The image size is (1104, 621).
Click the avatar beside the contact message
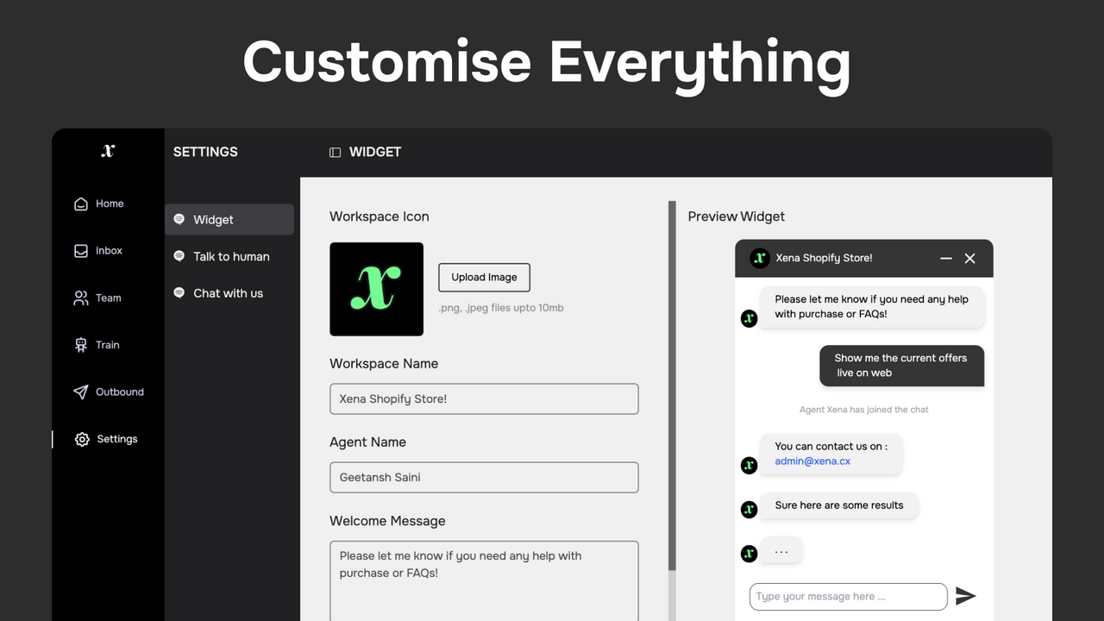[x=750, y=466]
